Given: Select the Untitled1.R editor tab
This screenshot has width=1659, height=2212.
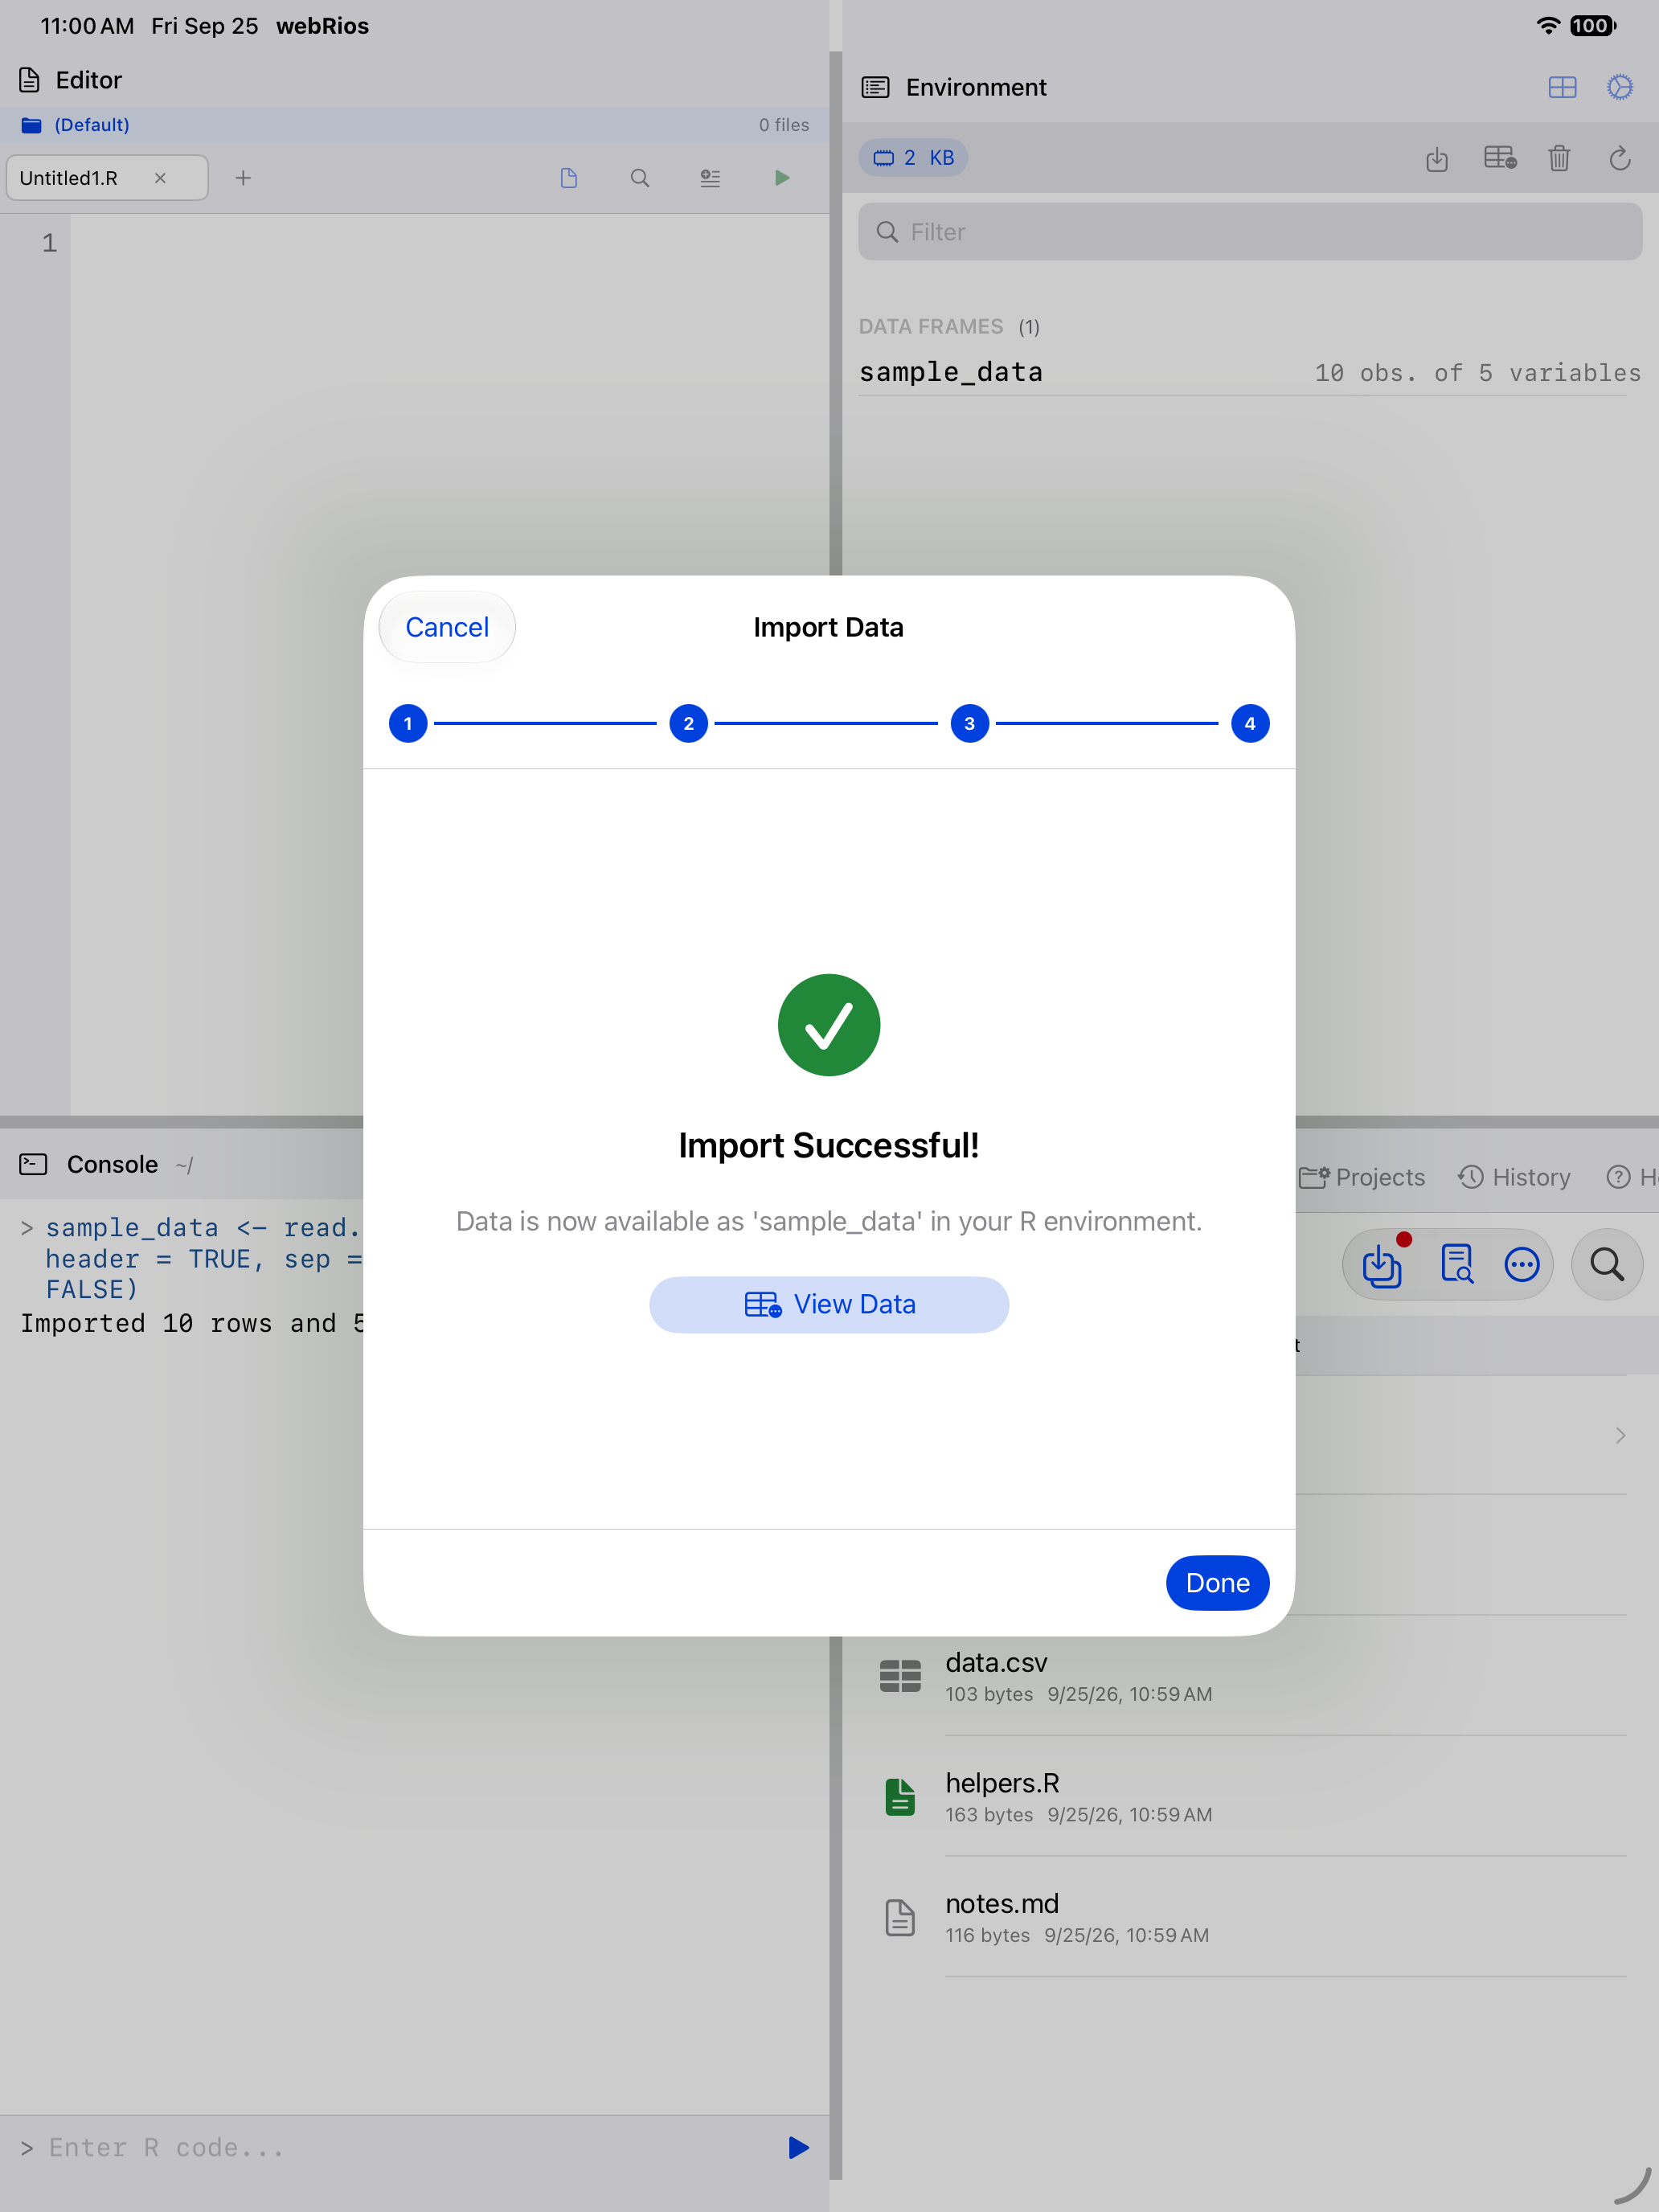Looking at the screenshot, I should coord(107,178).
